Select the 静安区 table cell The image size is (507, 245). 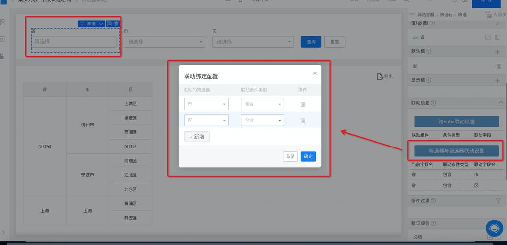click(x=131, y=218)
